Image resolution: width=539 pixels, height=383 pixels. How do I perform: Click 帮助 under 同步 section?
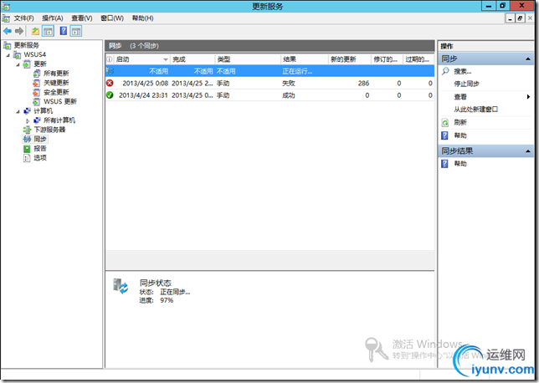(460, 135)
